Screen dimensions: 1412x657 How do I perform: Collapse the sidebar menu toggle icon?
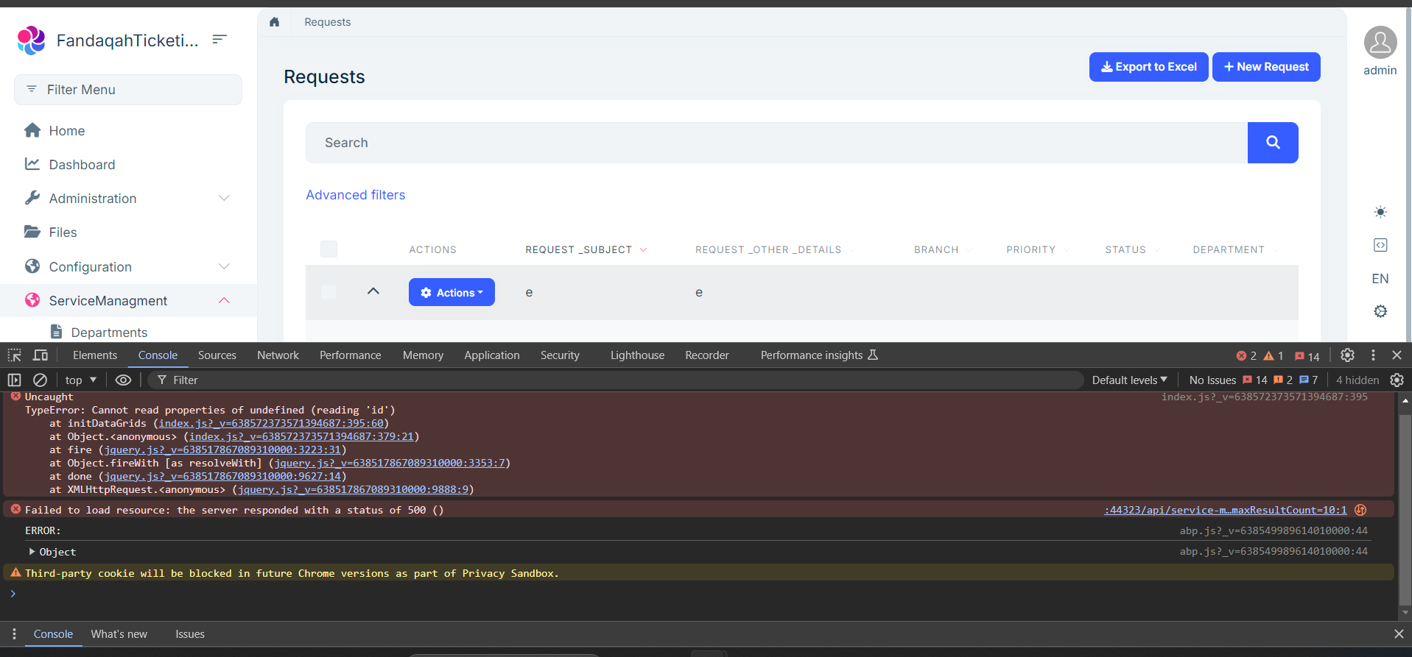click(x=219, y=40)
